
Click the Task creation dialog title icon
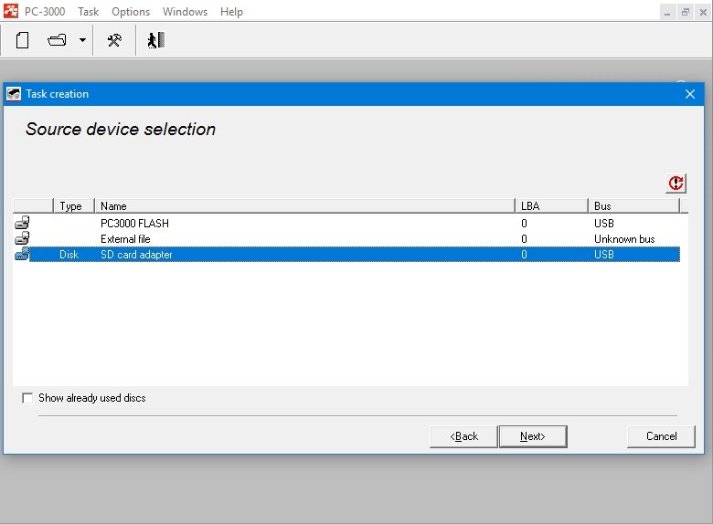click(x=14, y=94)
